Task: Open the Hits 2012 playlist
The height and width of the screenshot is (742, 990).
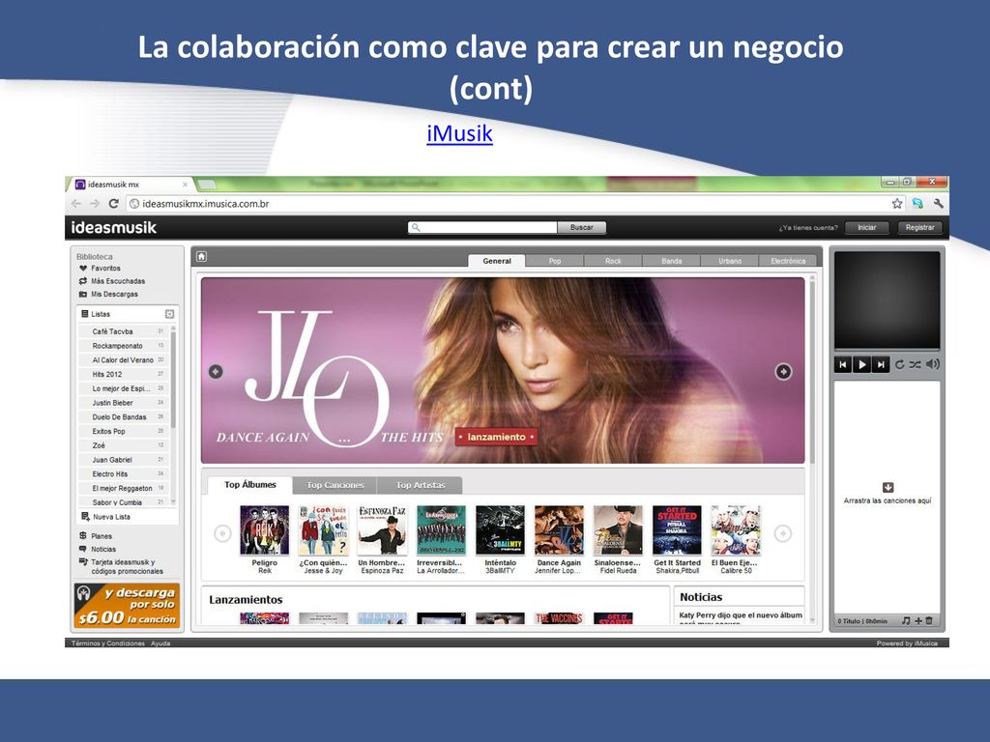Action: coord(123,374)
